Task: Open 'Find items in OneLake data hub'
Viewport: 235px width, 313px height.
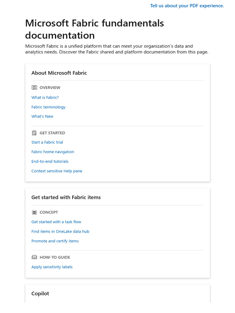Action: coord(60,232)
